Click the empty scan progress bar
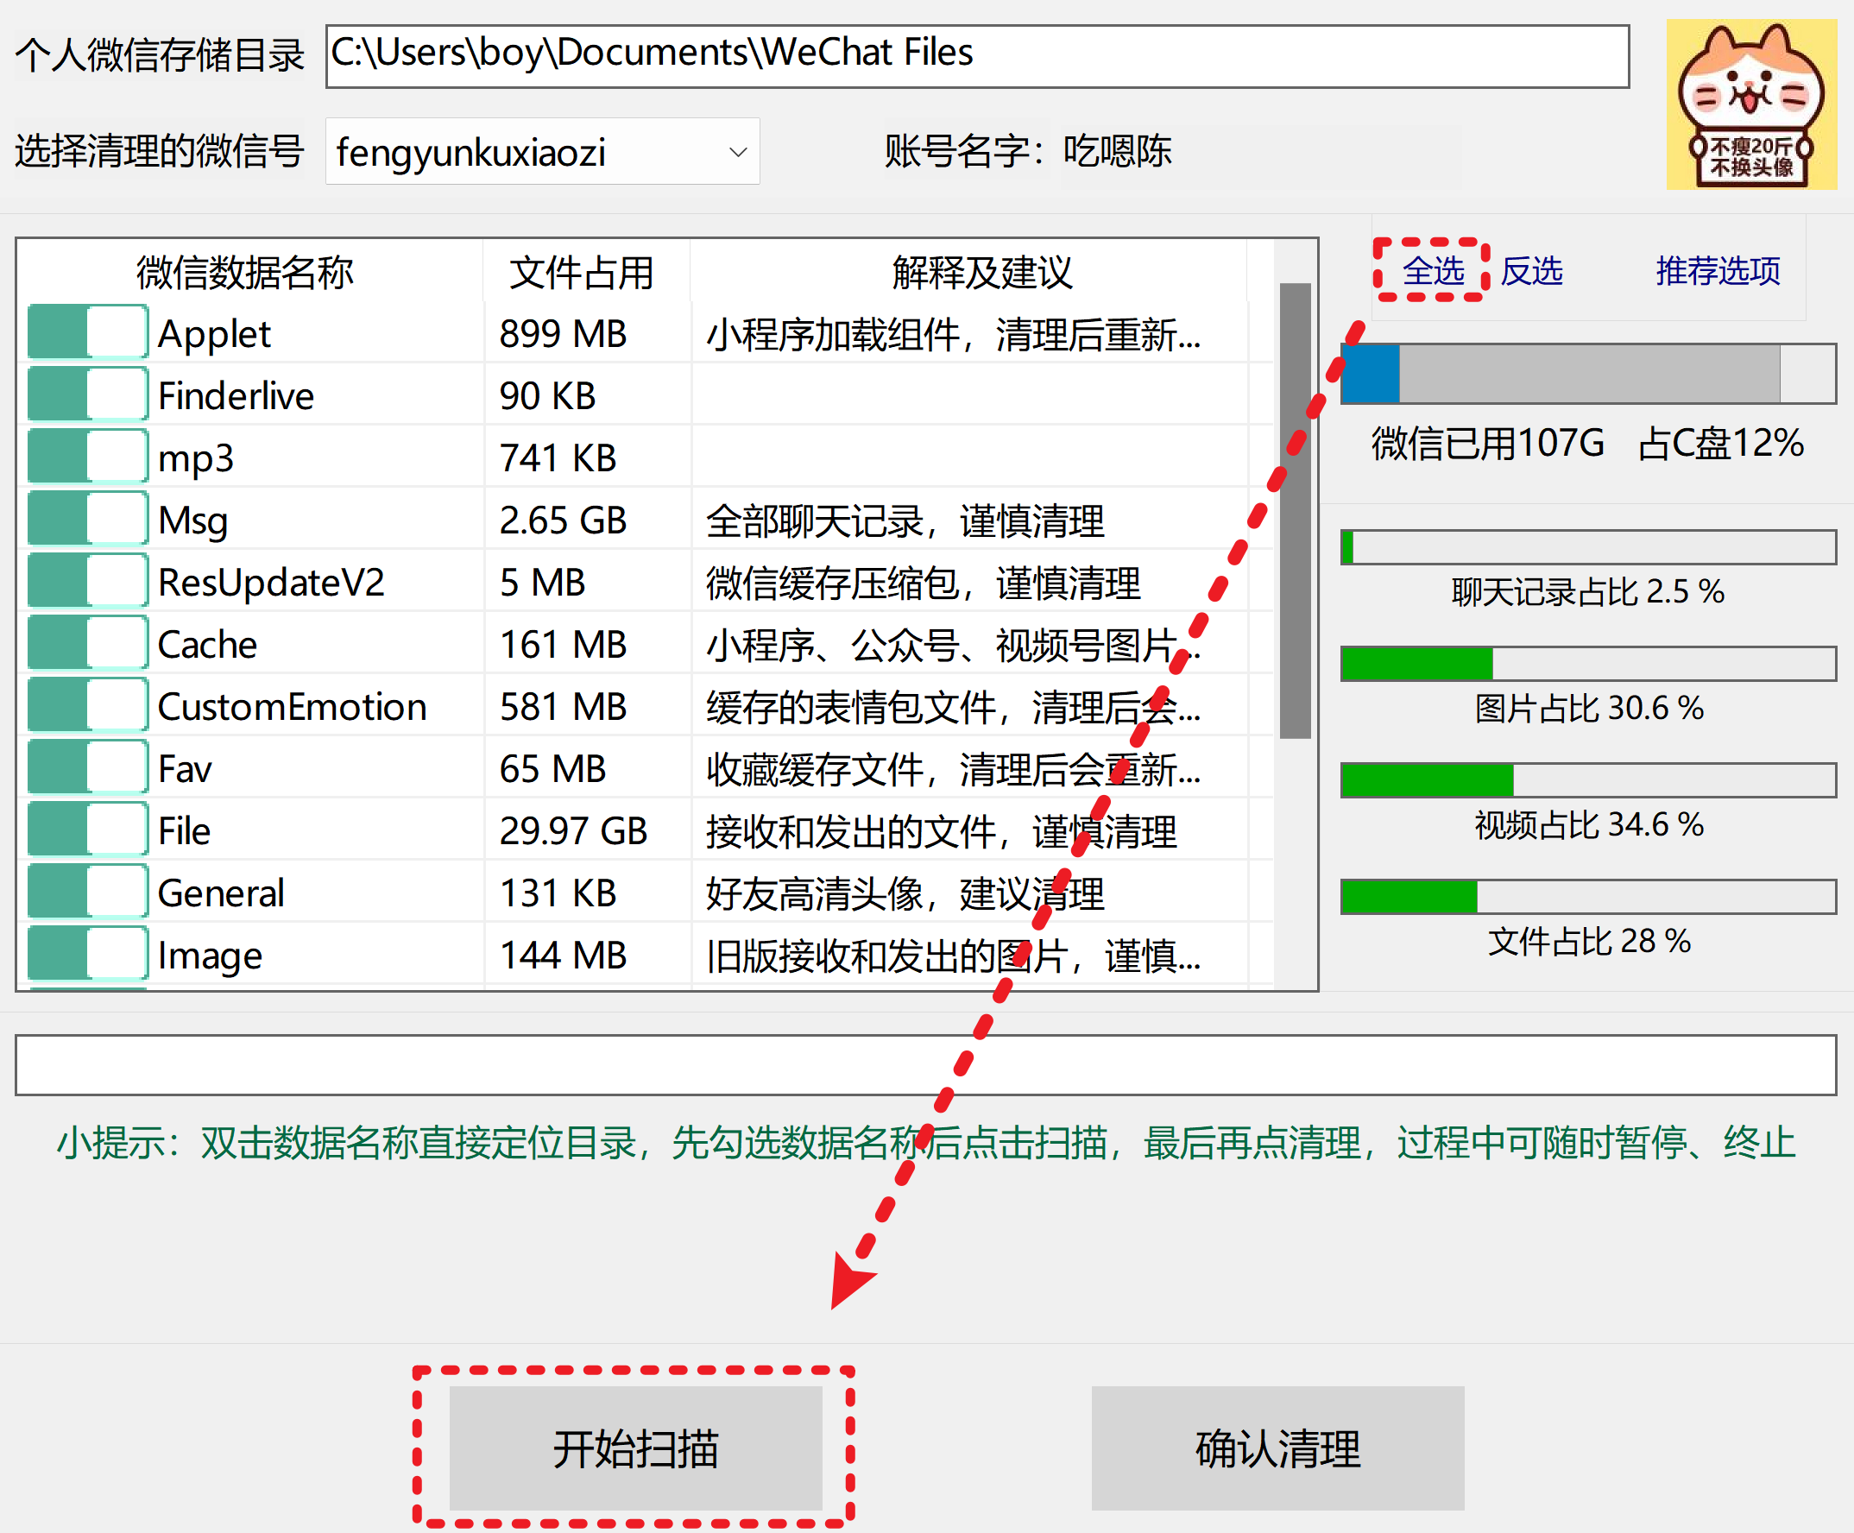Image resolution: width=1854 pixels, height=1533 pixels. pyautogui.click(x=925, y=1065)
